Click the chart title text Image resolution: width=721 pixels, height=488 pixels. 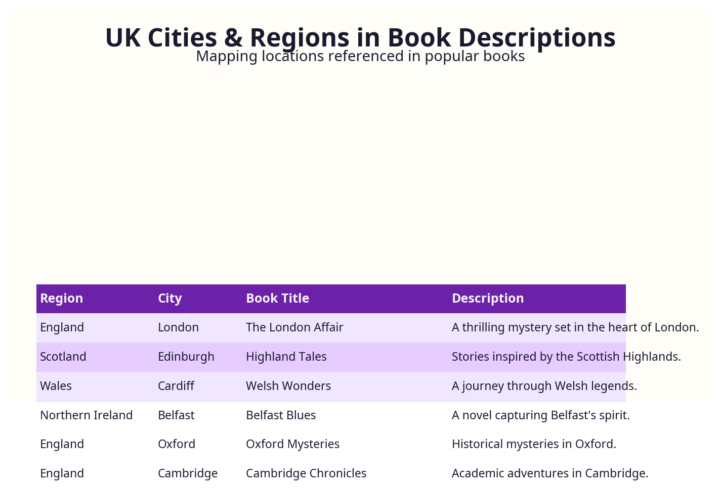click(360, 37)
